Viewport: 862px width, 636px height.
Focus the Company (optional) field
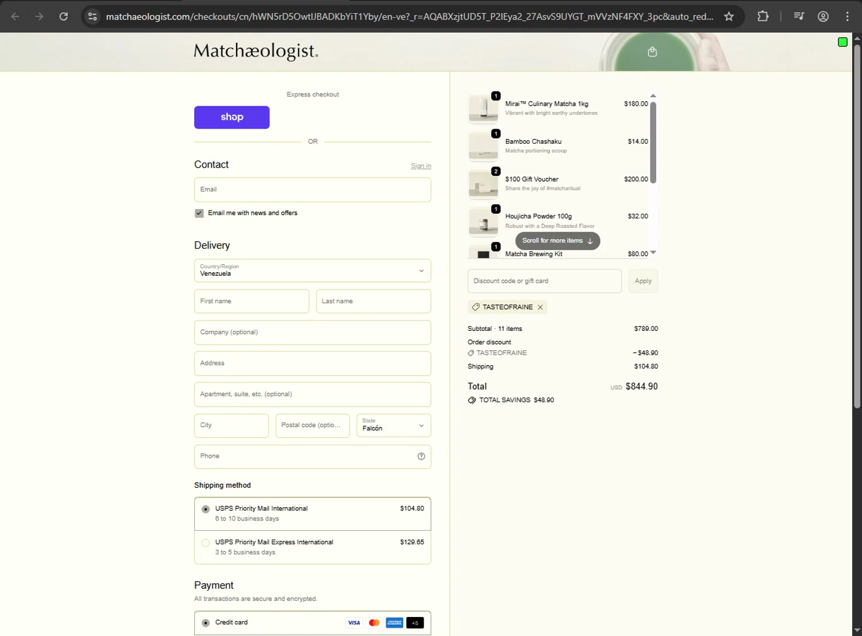coord(313,332)
